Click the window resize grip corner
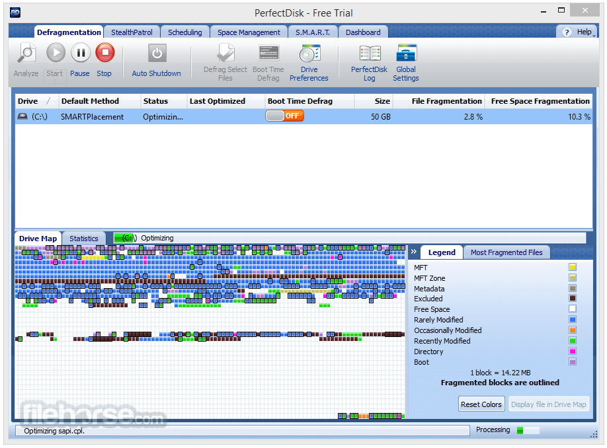607x448 pixels. [x=594, y=435]
